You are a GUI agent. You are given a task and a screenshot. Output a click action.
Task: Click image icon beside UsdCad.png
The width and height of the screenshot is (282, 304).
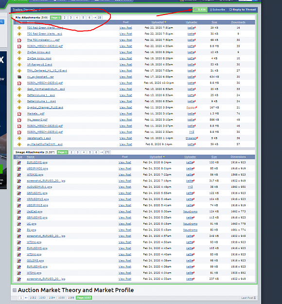click(19, 212)
